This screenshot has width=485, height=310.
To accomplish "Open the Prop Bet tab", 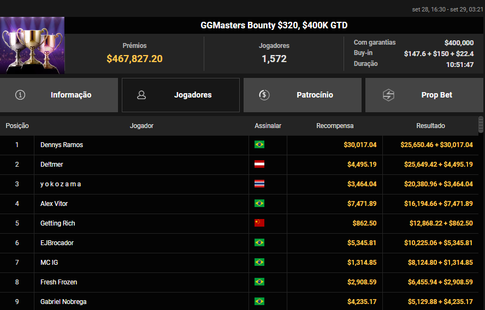I will pos(424,95).
